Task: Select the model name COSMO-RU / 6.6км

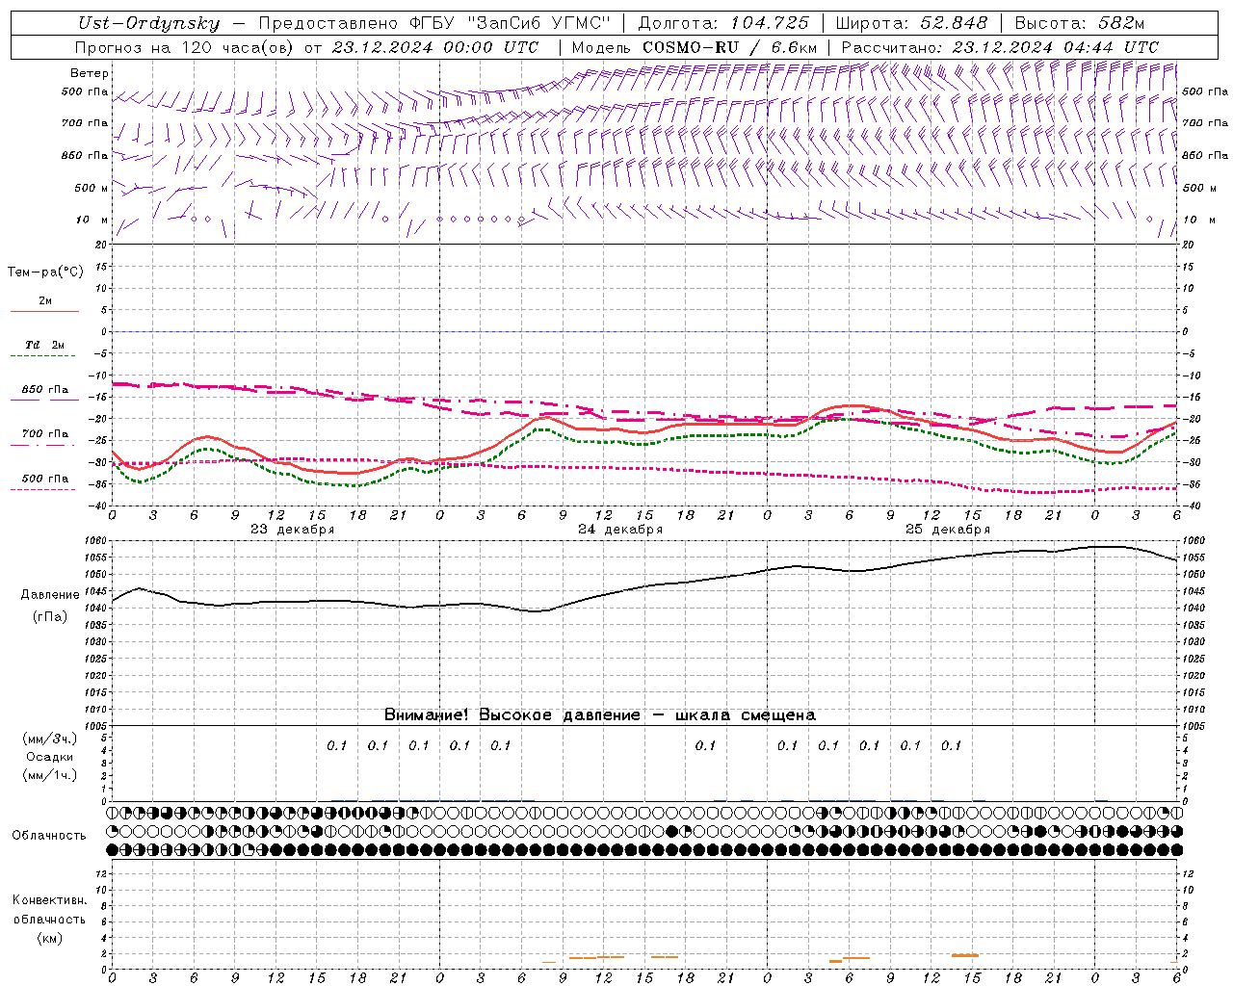Action: click(x=730, y=47)
